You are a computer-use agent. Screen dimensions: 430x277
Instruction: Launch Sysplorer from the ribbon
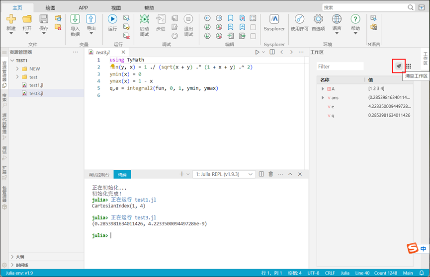point(274,23)
